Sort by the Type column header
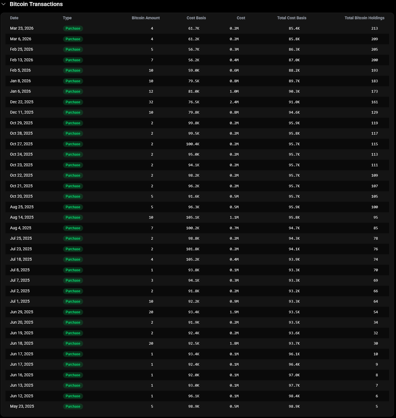 [x=67, y=18]
